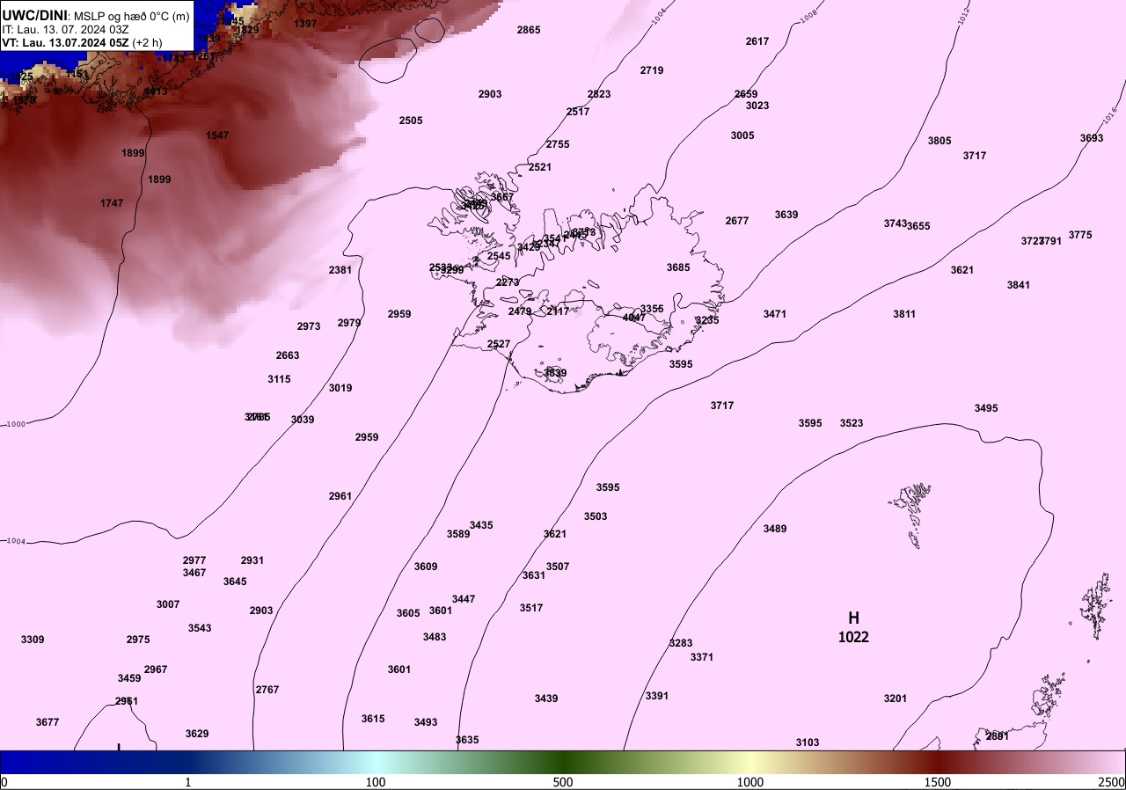
Task: Click the height value 3841
Action: tap(1019, 285)
